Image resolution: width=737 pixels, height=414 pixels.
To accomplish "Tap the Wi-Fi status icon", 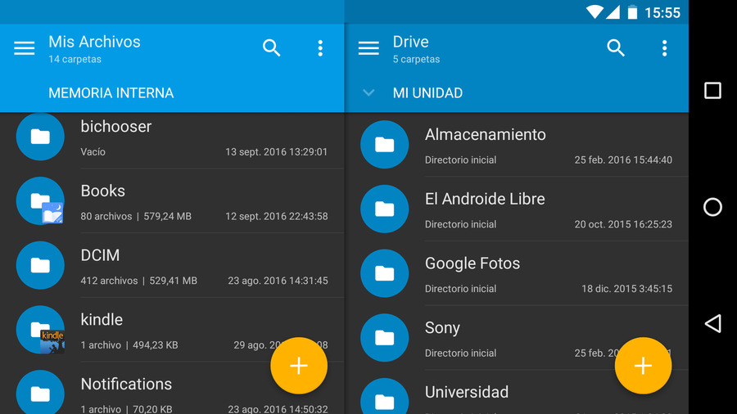I will click(595, 12).
